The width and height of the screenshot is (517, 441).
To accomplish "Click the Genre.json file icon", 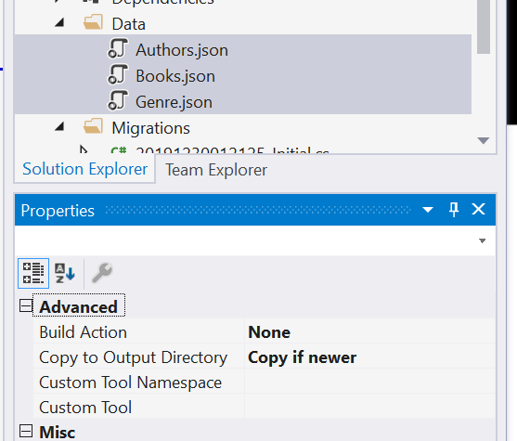I will pyautogui.click(x=118, y=100).
